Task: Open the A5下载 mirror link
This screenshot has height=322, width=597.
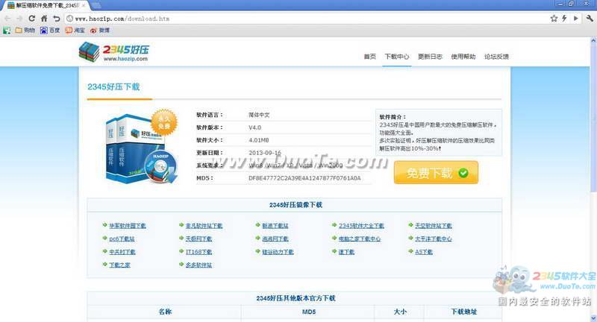Action: click(x=424, y=252)
